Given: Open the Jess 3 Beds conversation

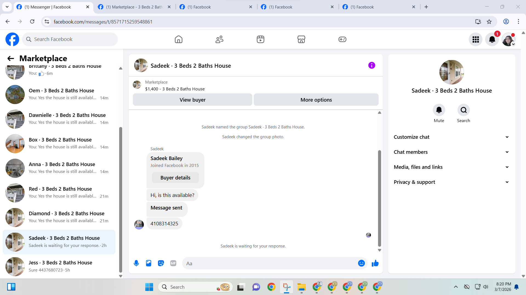Looking at the screenshot, I should 59,267.
